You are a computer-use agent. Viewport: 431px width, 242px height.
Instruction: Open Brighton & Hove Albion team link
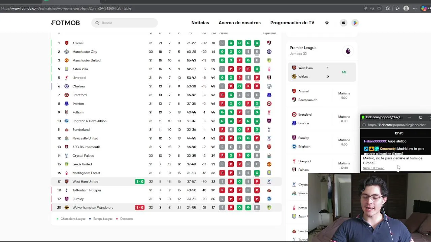pos(89,121)
